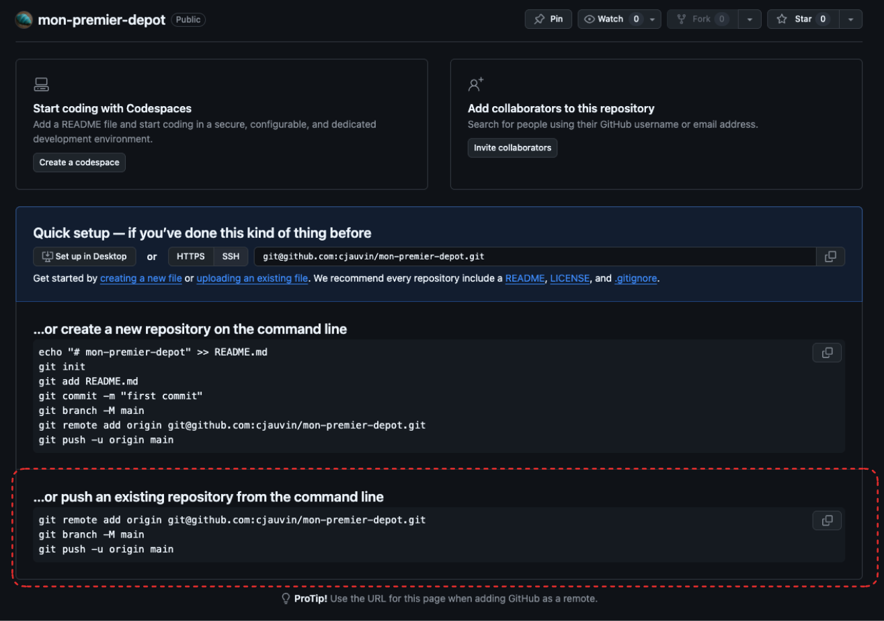The width and height of the screenshot is (884, 621).
Task: Click the Codespaces computer icon
Action: tap(41, 85)
